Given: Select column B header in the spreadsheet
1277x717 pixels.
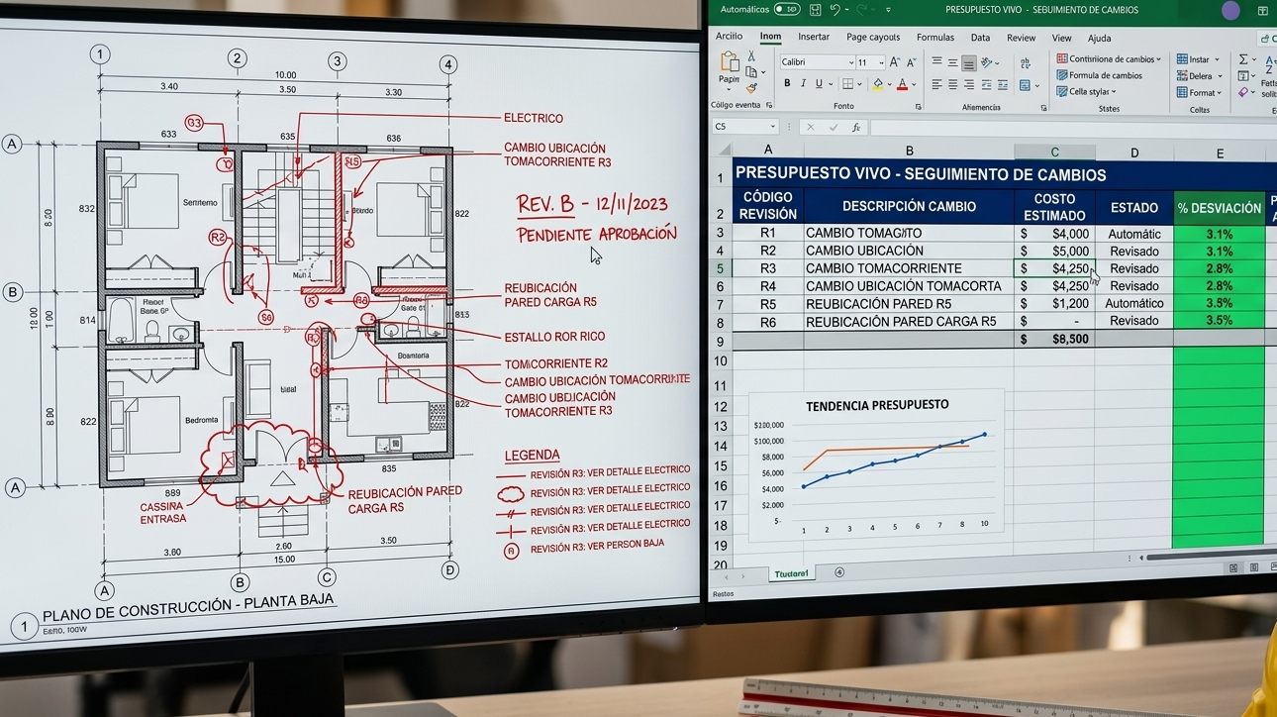Looking at the screenshot, I should [x=909, y=152].
